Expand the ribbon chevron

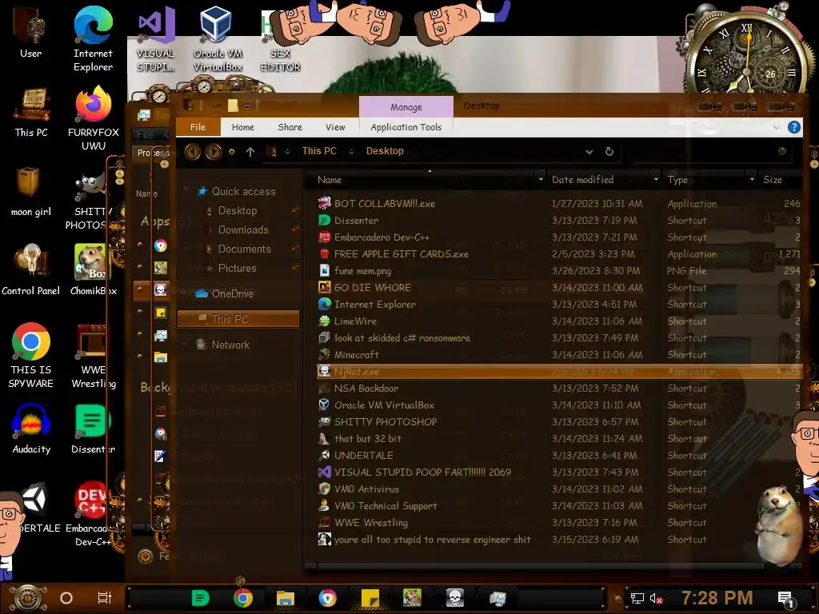776,127
